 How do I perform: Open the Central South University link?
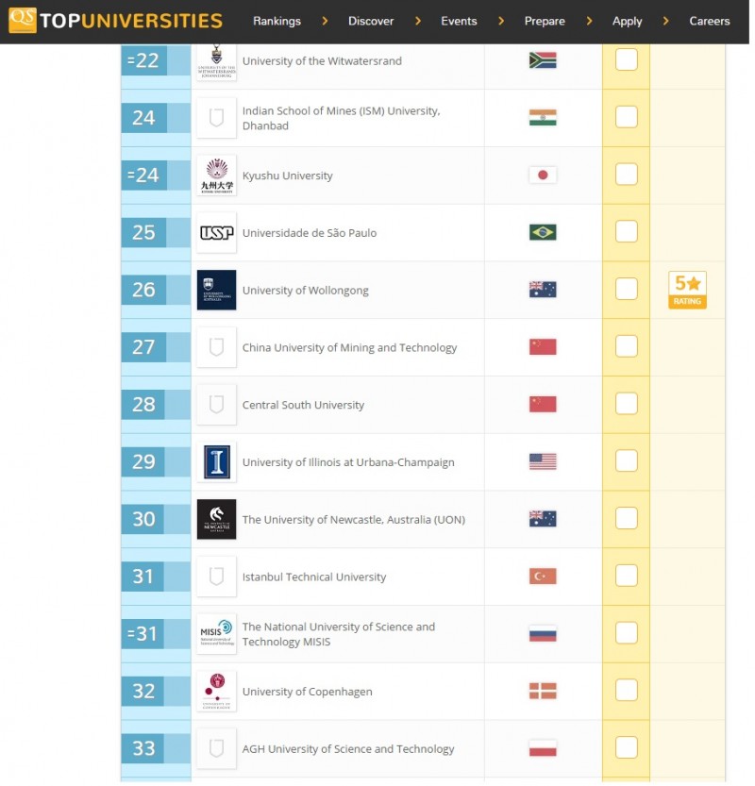tap(303, 405)
